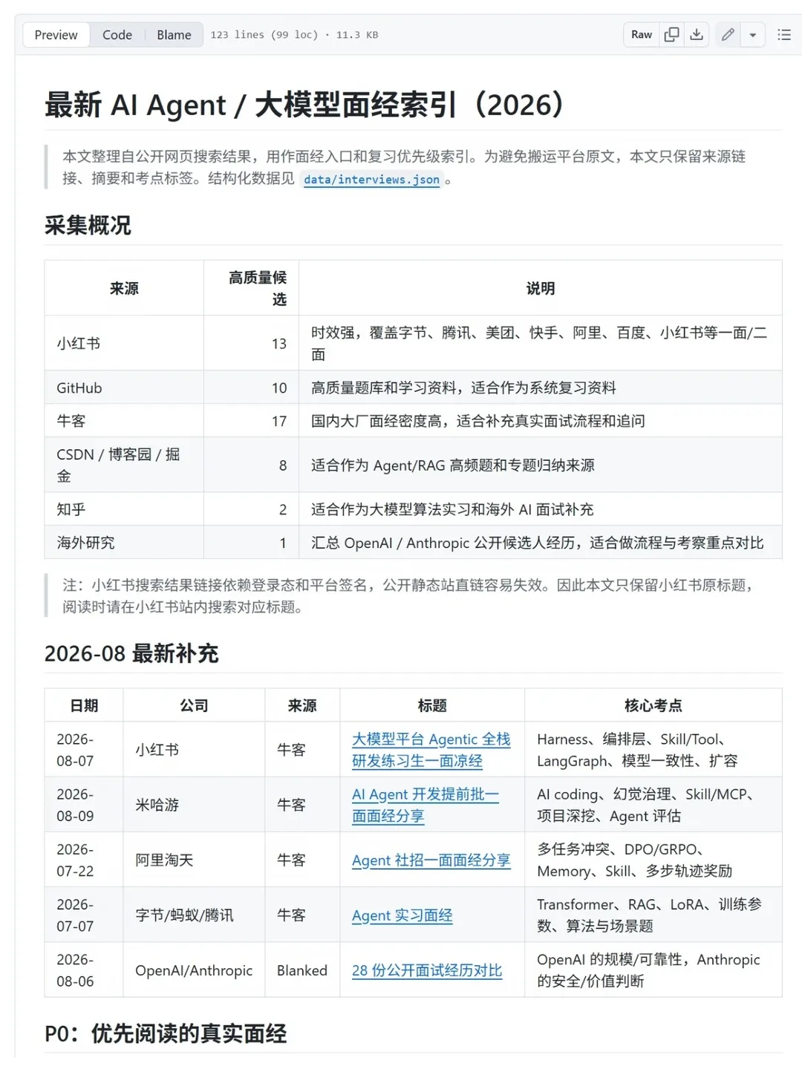
Task: Click the 2026-08-09 date cell
Action: (84, 805)
